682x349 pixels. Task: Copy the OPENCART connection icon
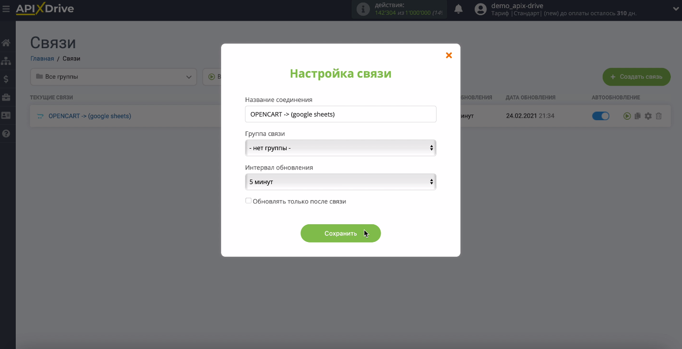click(x=638, y=116)
